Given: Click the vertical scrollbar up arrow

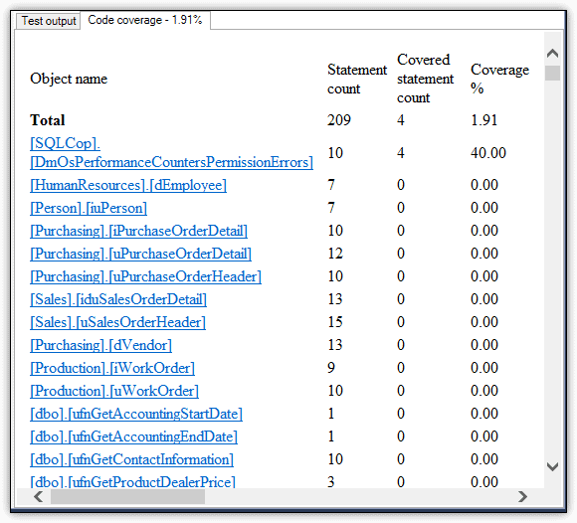Looking at the screenshot, I should click(x=552, y=54).
